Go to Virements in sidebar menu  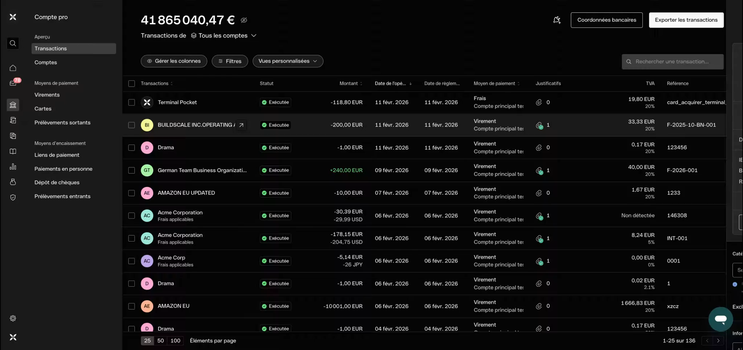[47, 95]
